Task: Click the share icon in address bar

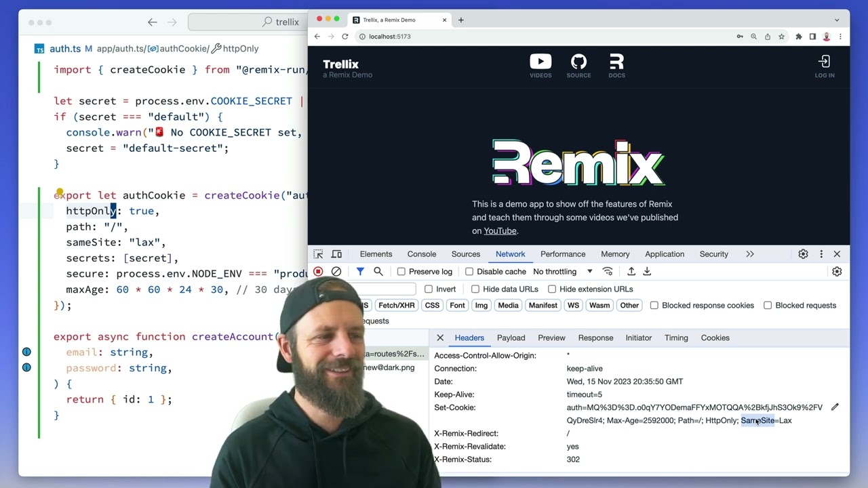Action: [x=768, y=37]
